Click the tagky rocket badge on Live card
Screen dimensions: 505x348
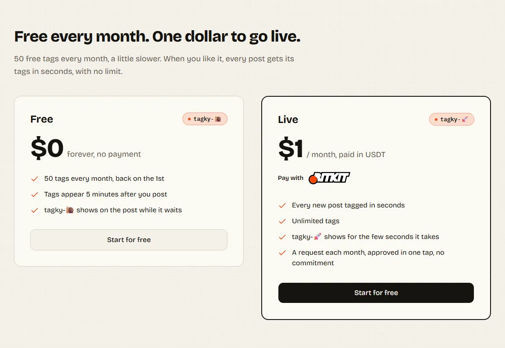click(452, 120)
